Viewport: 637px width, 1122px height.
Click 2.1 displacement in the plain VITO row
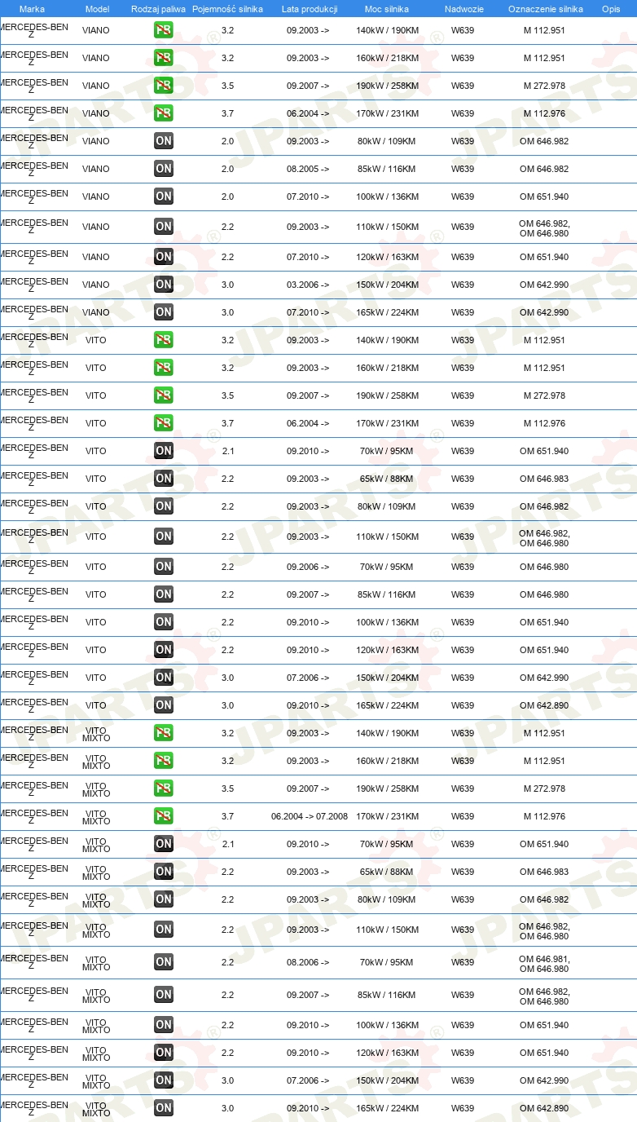228,451
